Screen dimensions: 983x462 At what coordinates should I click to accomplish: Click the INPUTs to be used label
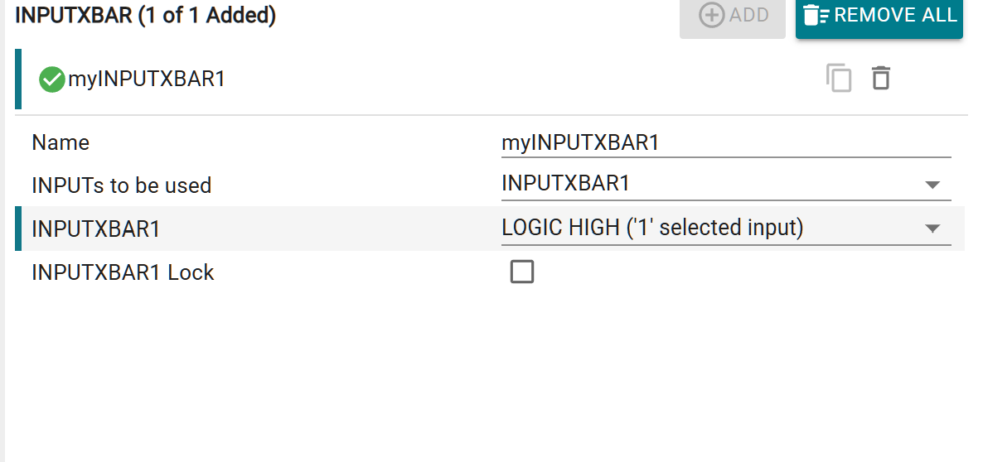coord(121,185)
